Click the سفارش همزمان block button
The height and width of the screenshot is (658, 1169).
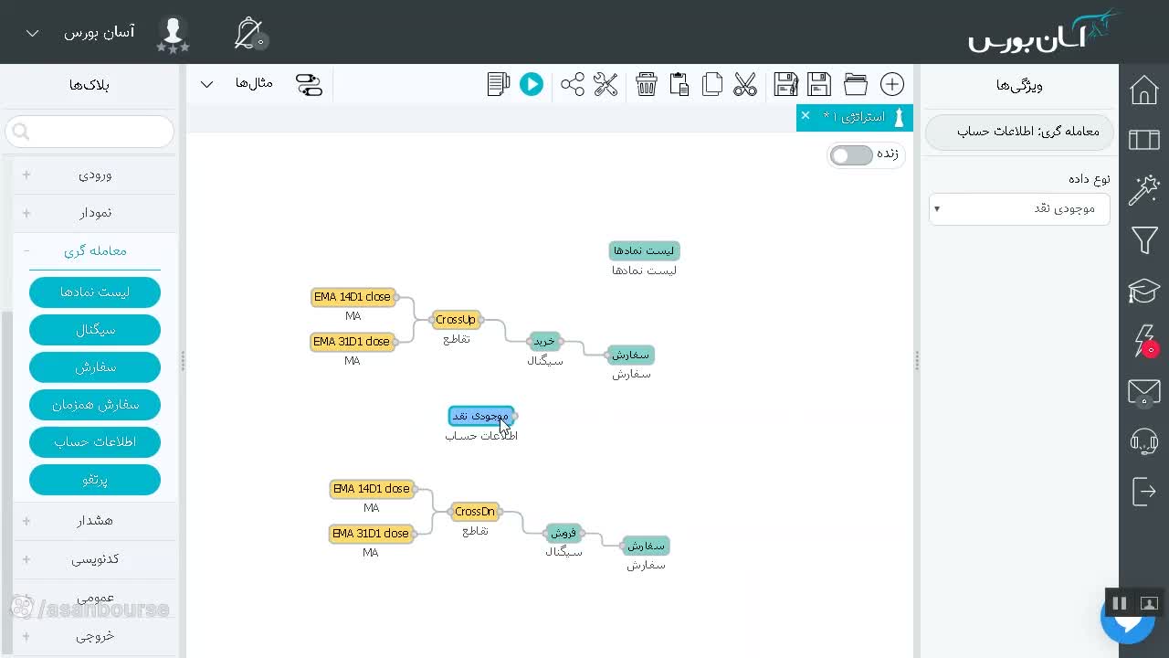pyautogui.click(x=95, y=404)
